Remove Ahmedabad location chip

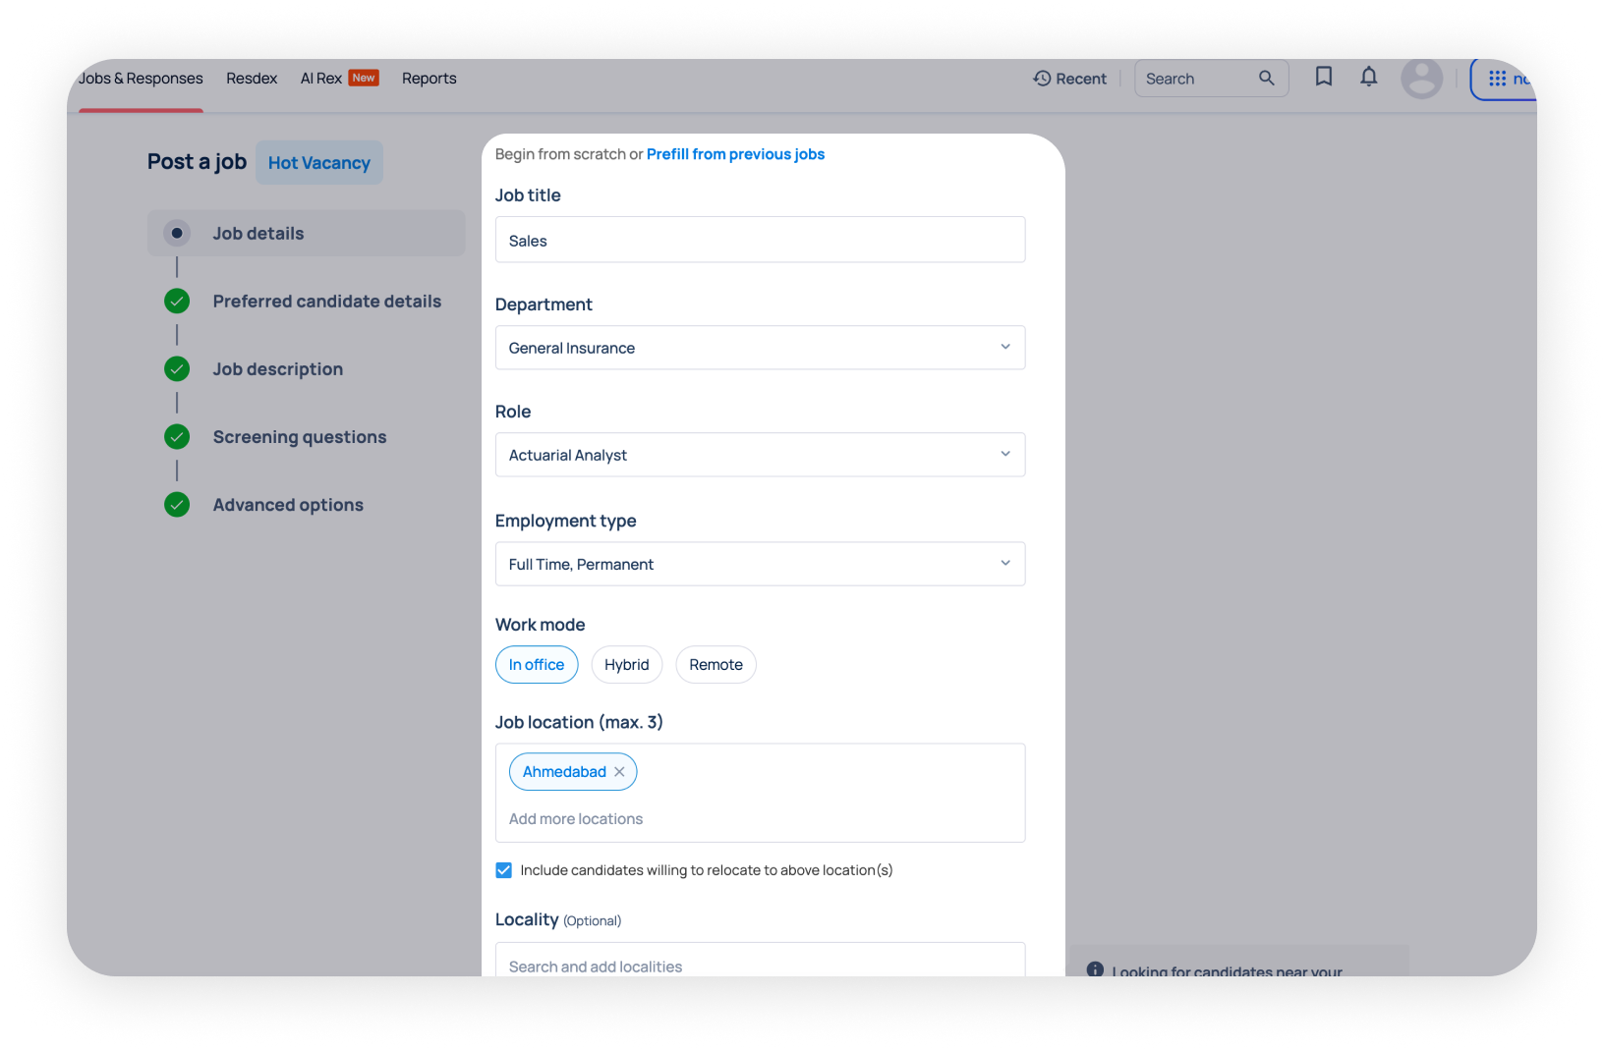pos(619,772)
